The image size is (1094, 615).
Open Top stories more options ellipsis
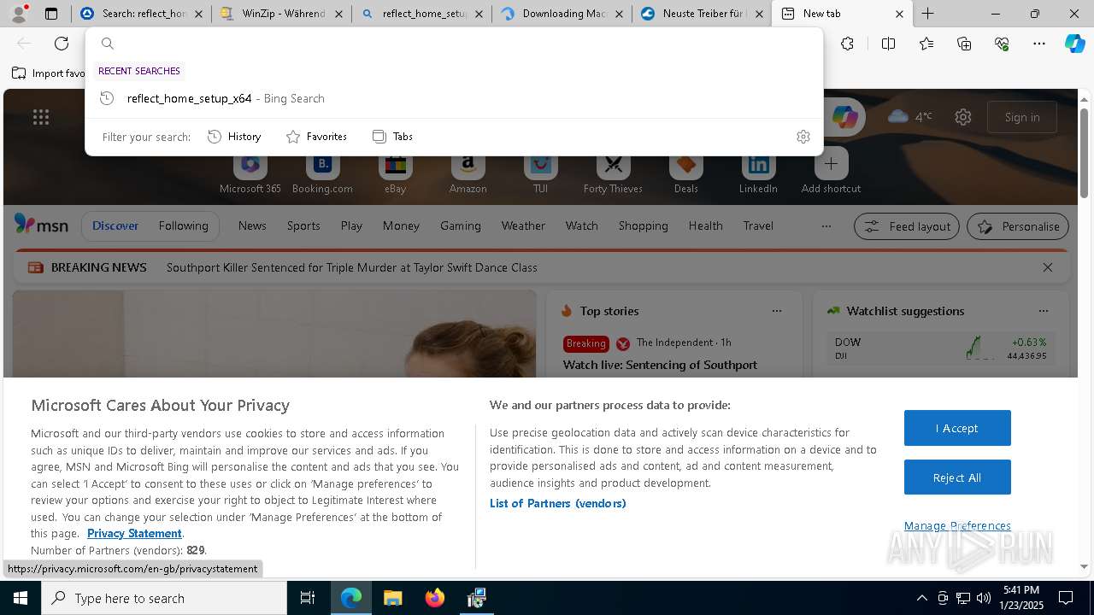click(x=777, y=311)
